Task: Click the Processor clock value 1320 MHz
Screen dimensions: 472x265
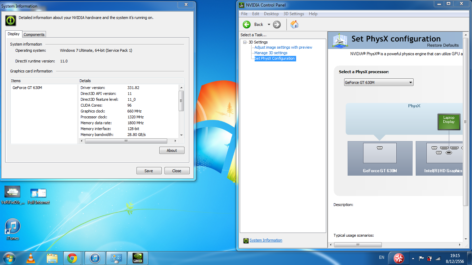Action: pos(135,117)
